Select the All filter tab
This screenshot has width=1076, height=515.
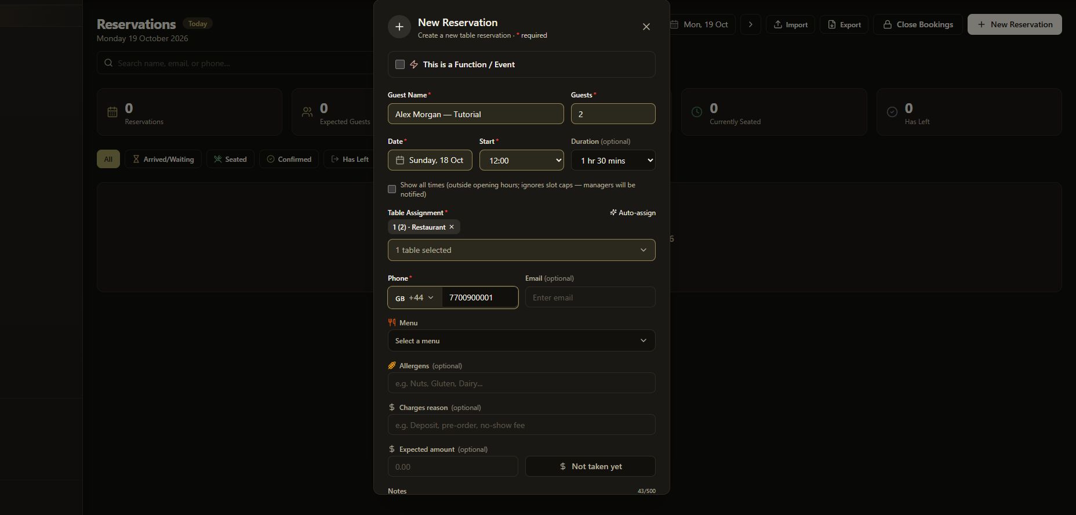click(x=108, y=159)
